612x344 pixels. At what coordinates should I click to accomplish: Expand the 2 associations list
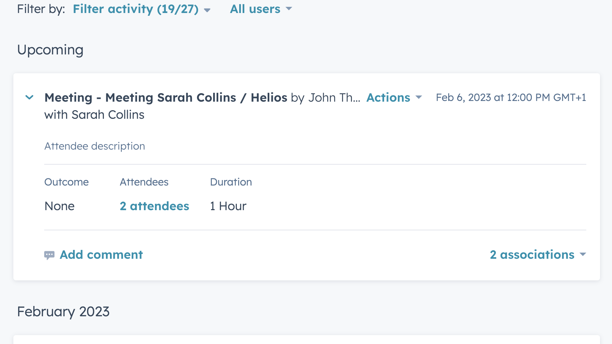[531, 255]
